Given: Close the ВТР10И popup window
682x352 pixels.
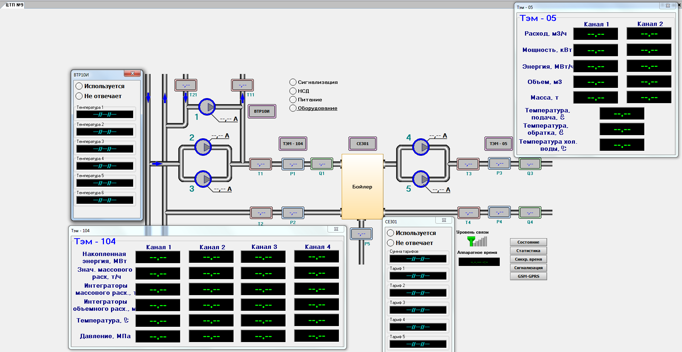Looking at the screenshot, I should tap(132, 73).
